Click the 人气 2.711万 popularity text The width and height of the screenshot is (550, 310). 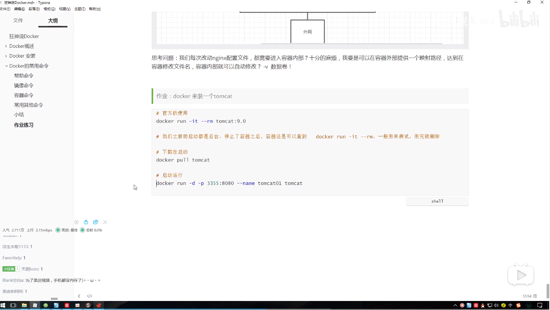[x=13, y=230]
